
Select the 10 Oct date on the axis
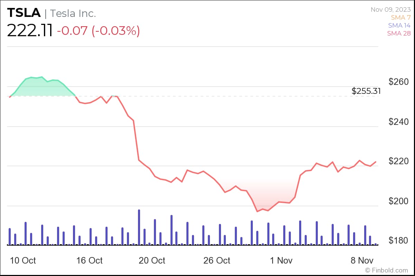pos(23,260)
